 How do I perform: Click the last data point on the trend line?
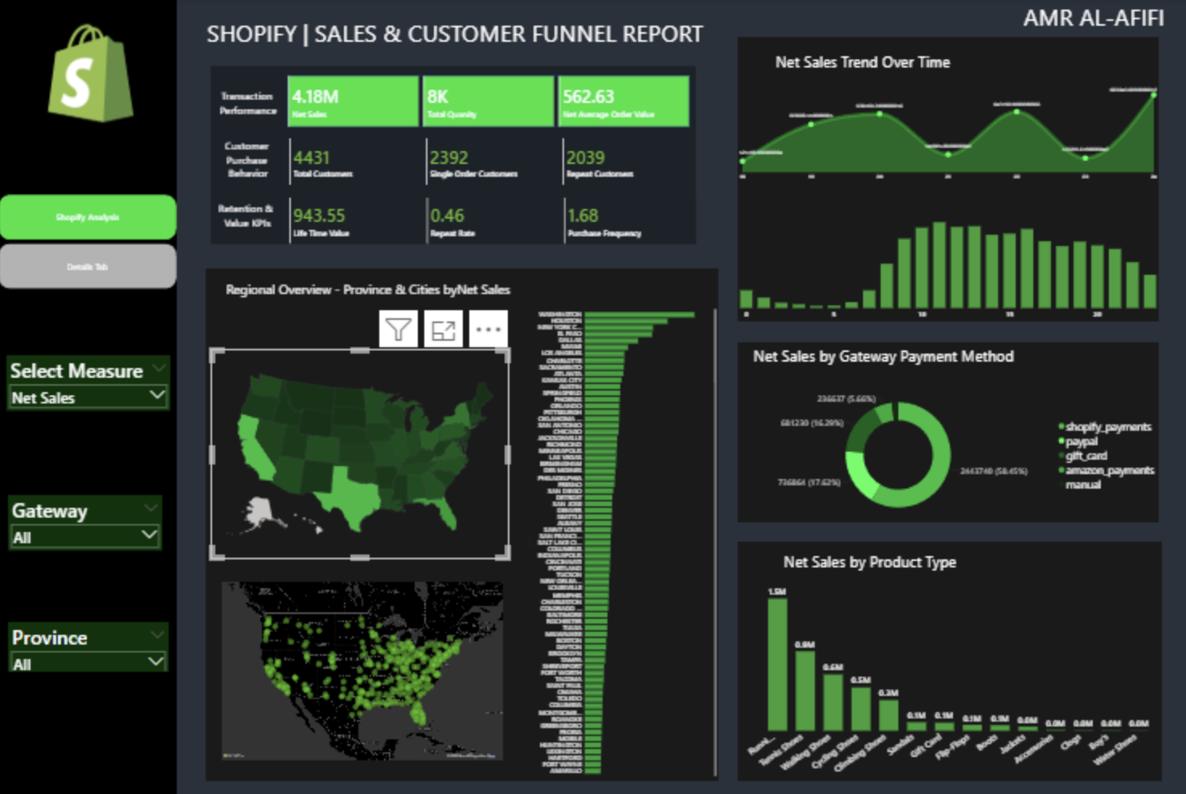click(1154, 95)
